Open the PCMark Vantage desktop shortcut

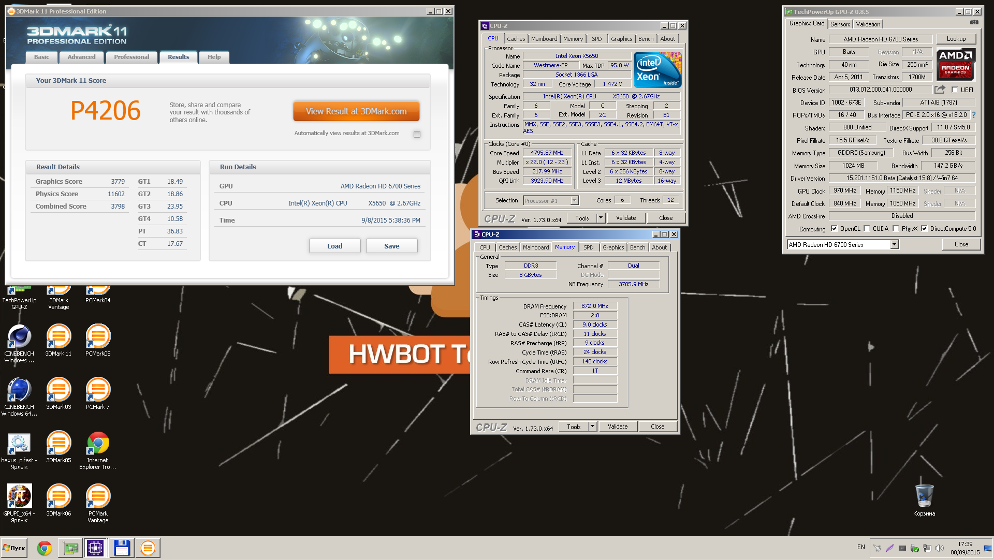pos(98,503)
